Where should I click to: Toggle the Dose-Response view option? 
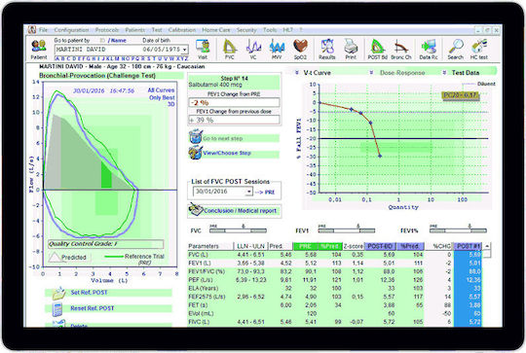click(398, 73)
